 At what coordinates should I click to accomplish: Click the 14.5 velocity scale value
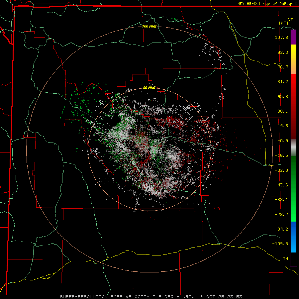tap(283, 126)
